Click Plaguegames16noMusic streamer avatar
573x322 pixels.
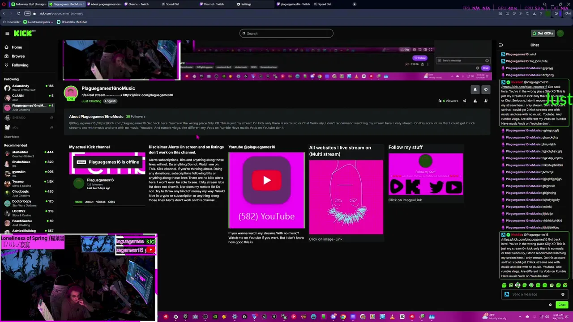pos(71,93)
